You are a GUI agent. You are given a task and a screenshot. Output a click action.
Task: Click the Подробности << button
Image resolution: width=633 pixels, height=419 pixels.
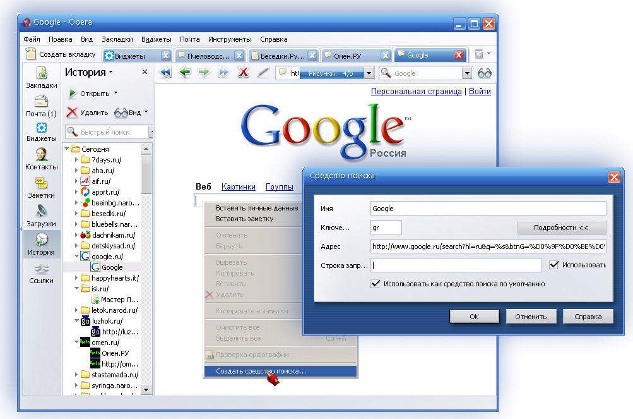[x=562, y=228]
